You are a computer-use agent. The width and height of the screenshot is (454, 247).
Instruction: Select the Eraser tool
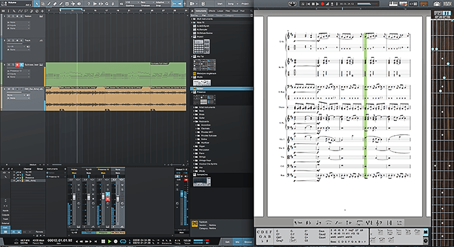click(x=55, y=4)
